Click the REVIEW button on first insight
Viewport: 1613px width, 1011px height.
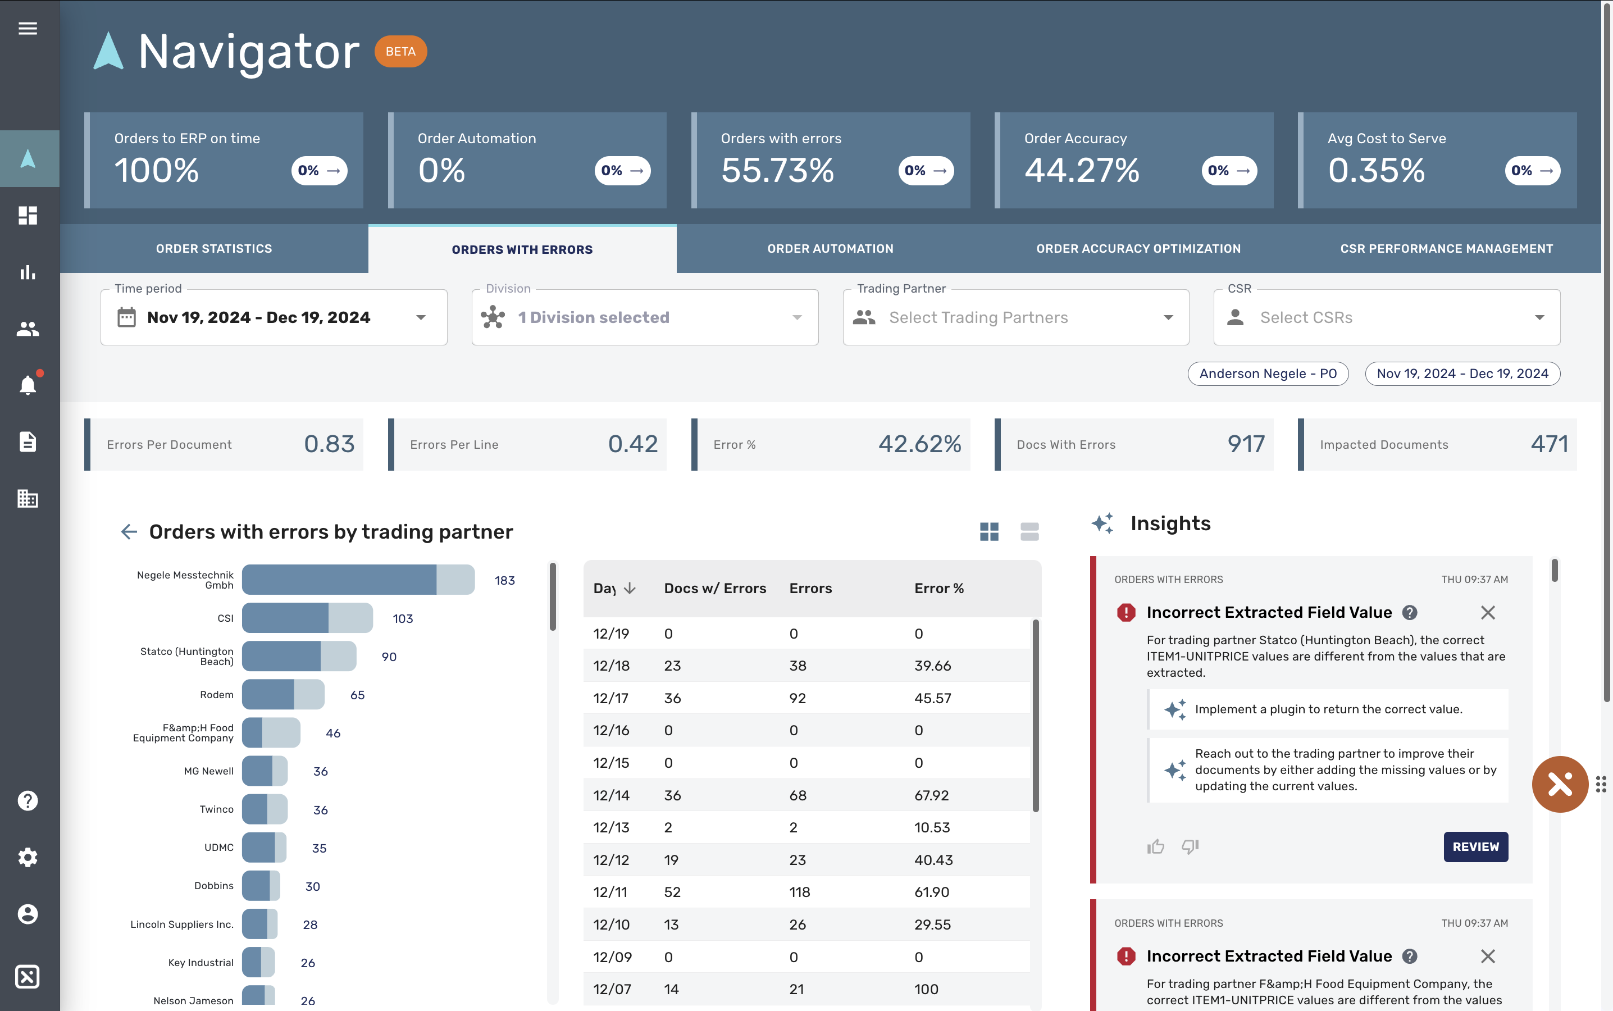(x=1475, y=846)
